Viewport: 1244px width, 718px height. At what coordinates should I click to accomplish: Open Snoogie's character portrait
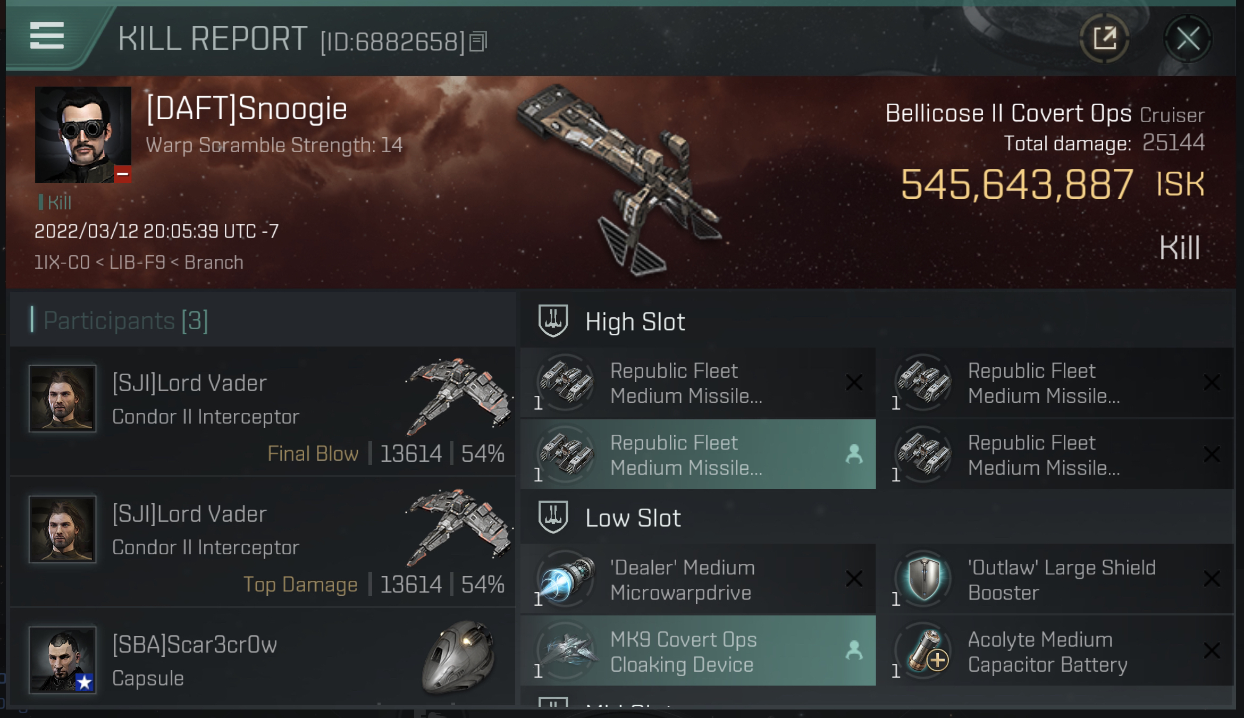(83, 134)
